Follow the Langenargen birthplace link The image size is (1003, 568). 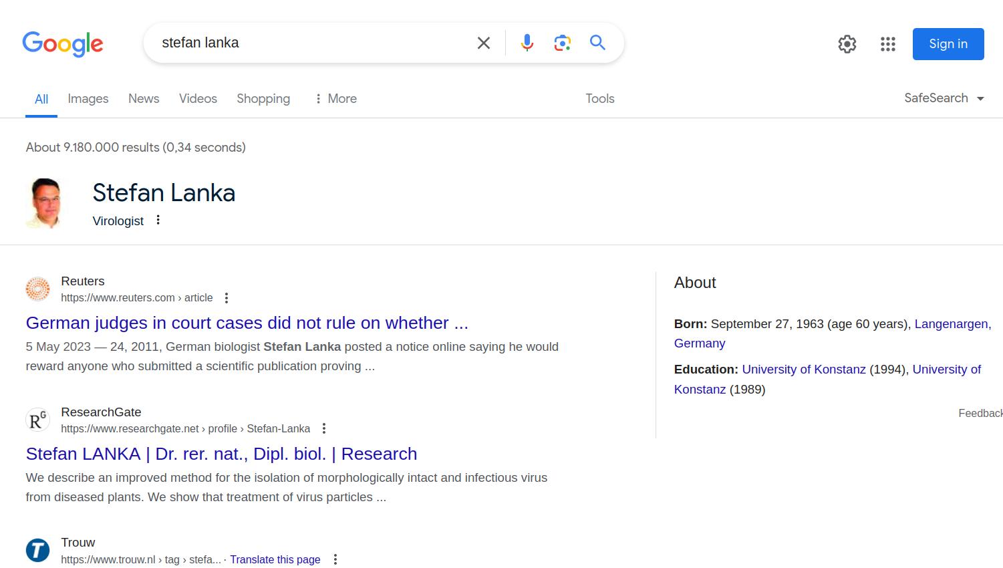point(952,324)
